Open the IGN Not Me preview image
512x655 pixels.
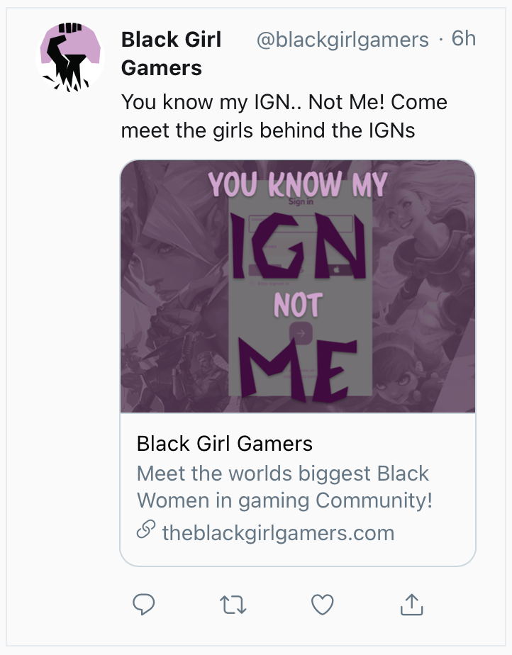coord(298,286)
